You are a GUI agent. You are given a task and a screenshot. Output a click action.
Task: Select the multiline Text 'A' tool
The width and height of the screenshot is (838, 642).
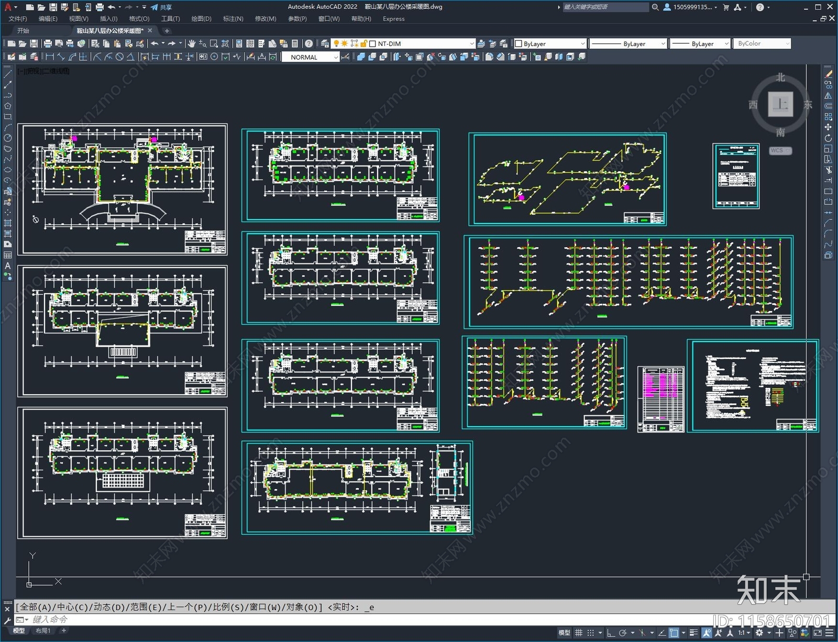[8, 266]
